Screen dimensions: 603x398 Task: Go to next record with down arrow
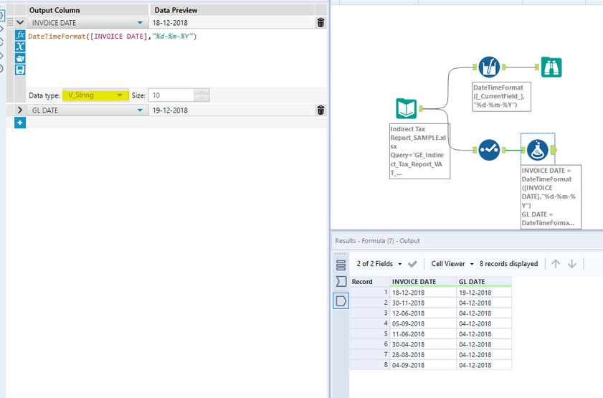coord(572,264)
